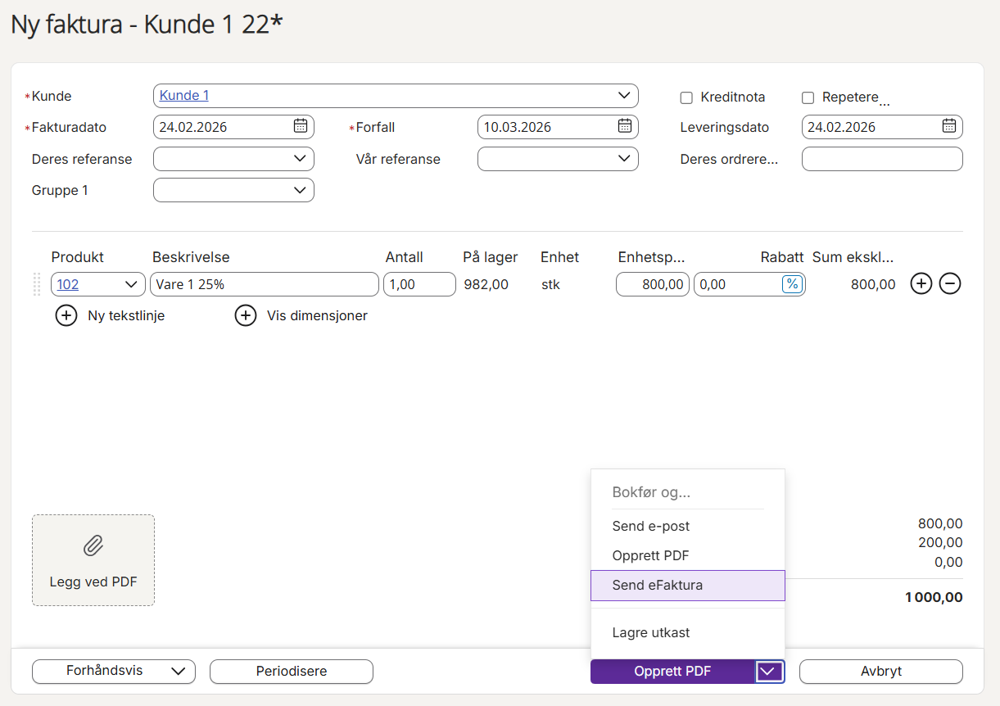Open the Fakturadato calendar picker icon
The width and height of the screenshot is (1000, 706).
click(x=301, y=126)
